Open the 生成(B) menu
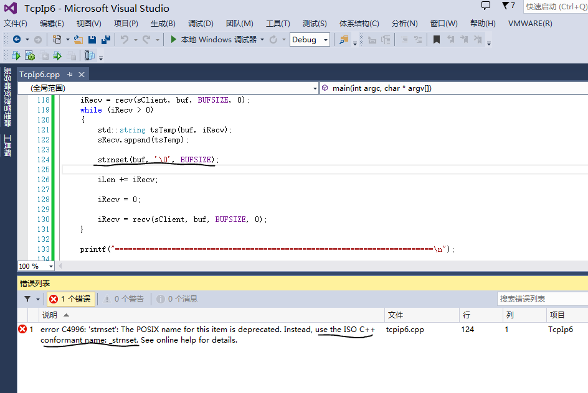The image size is (588, 393). (x=163, y=24)
